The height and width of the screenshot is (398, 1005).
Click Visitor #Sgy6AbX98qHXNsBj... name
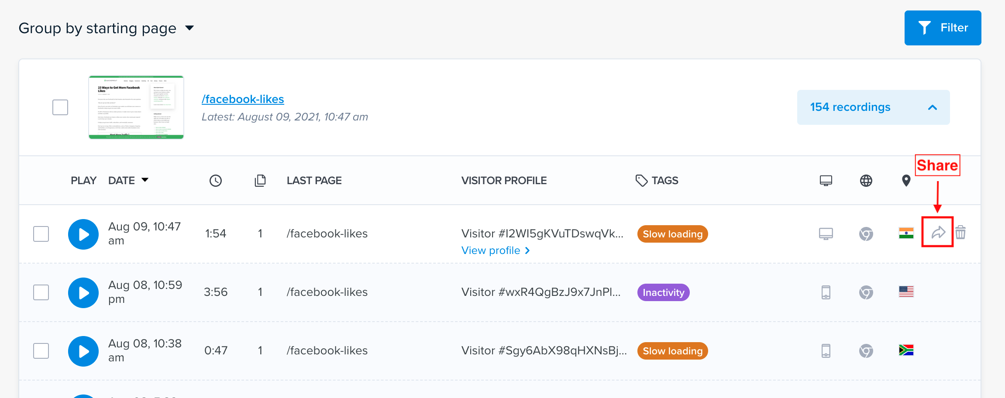544,351
